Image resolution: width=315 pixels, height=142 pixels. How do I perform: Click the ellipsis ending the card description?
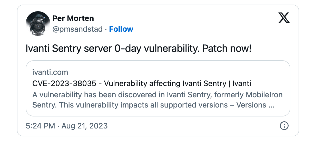[271, 105]
